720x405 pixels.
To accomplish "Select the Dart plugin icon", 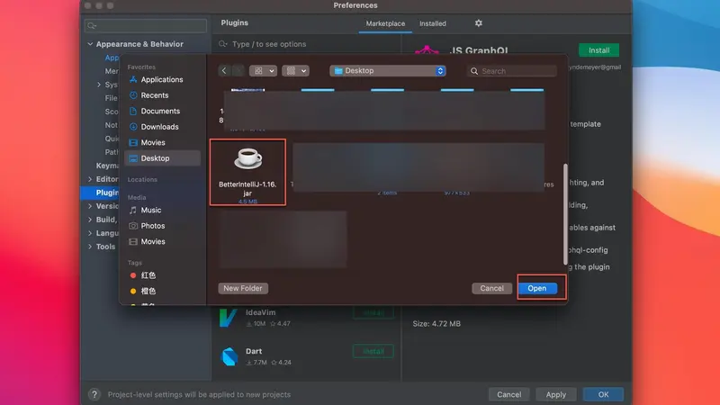I will click(x=229, y=356).
